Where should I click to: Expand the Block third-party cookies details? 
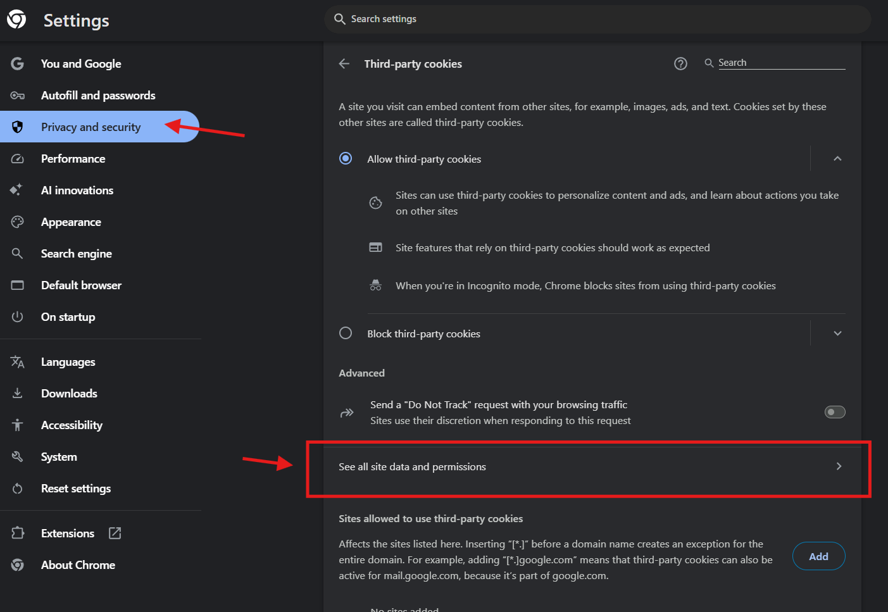pyautogui.click(x=837, y=334)
